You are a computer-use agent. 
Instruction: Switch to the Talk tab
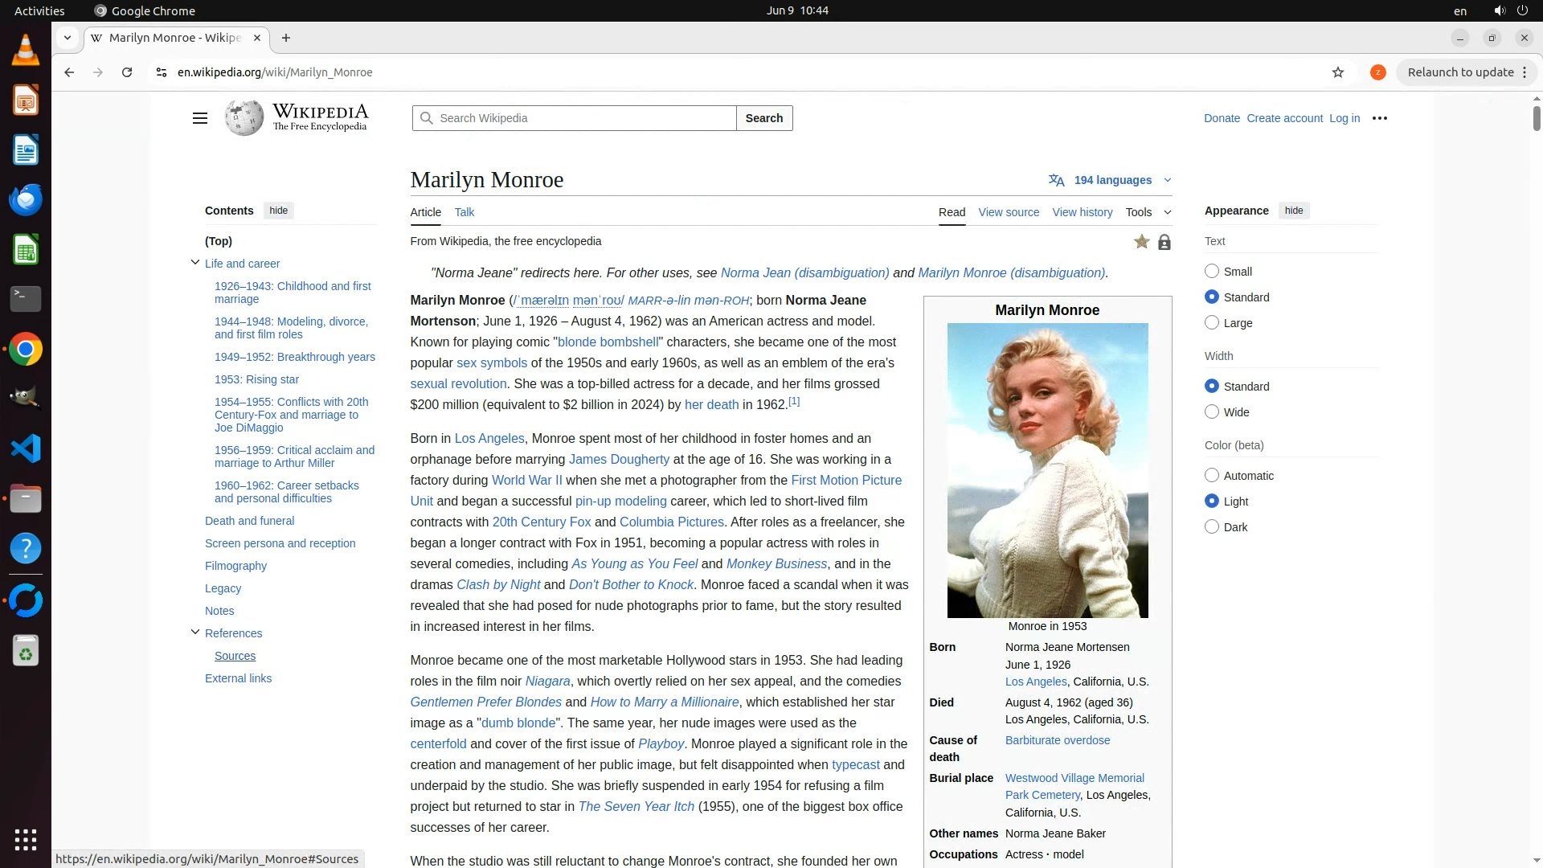tap(464, 212)
